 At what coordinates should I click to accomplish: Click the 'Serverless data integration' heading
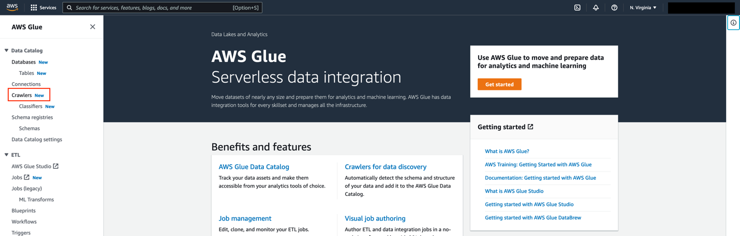tap(306, 77)
